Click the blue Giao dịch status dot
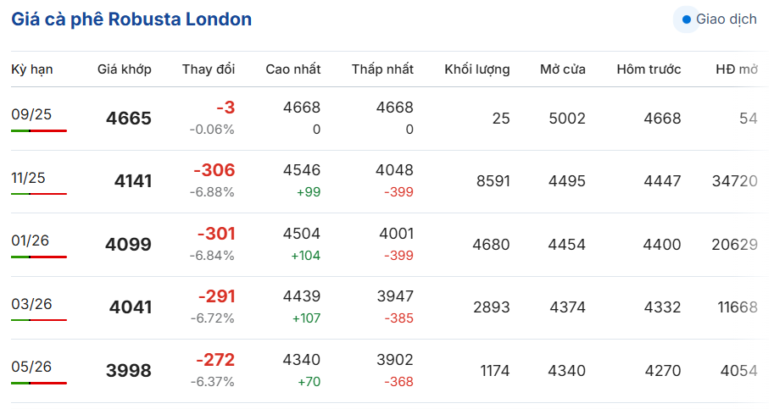Screen dimensions: 774x409 click(687, 19)
